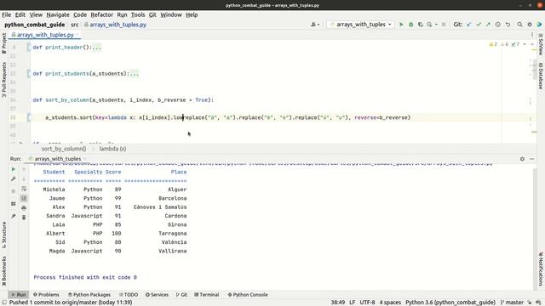
Task: Open the Python Console tool window
Action: 248,295
